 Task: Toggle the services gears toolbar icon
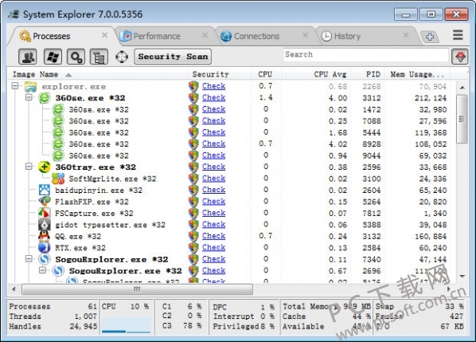tap(76, 57)
